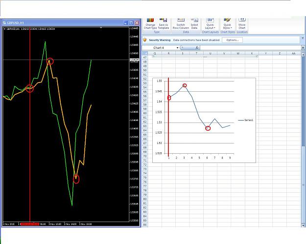
Task: Open Select Data for the chart
Action: (x=194, y=23)
